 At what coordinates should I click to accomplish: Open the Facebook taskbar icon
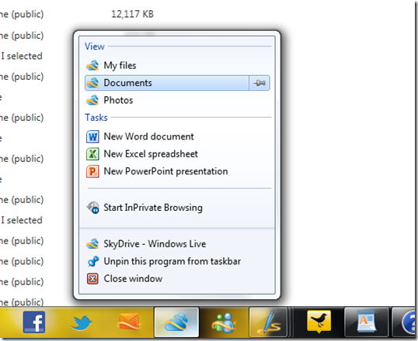(34, 322)
